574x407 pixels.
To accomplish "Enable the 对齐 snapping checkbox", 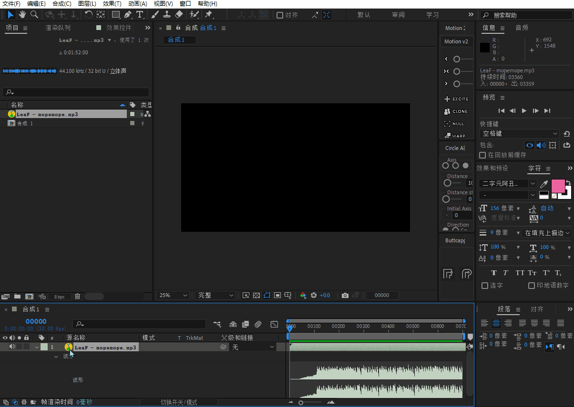I will pyautogui.click(x=280, y=15).
